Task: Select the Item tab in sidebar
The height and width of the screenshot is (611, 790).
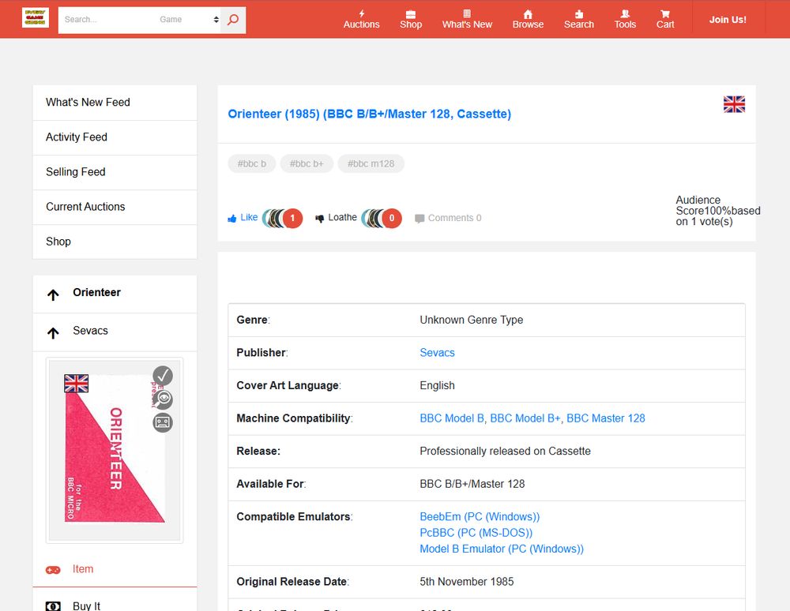Action: tap(83, 568)
